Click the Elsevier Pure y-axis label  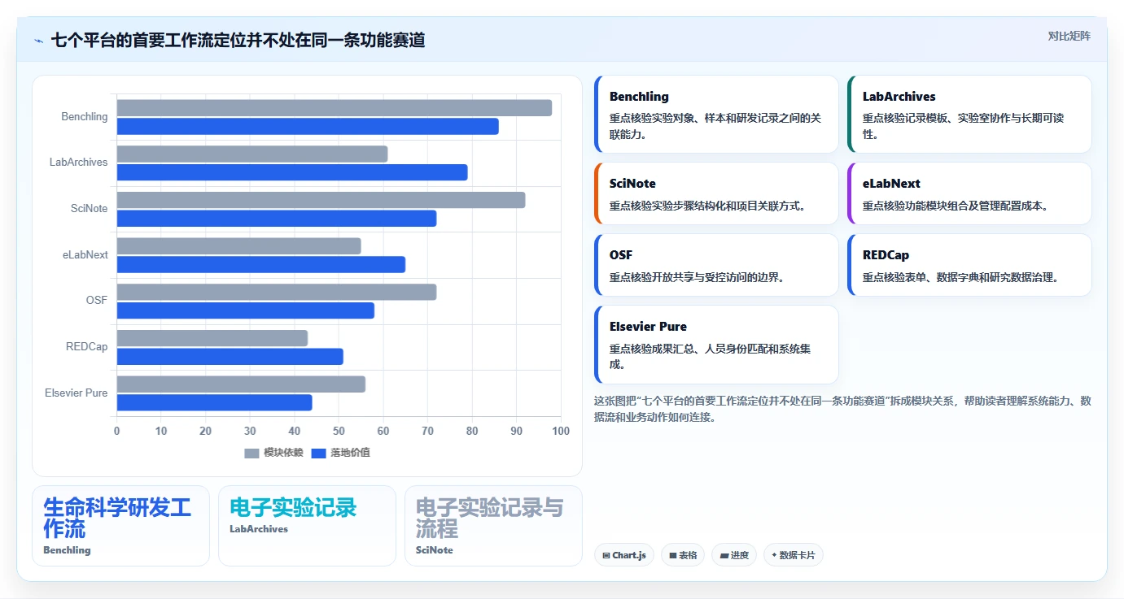(77, 393)
